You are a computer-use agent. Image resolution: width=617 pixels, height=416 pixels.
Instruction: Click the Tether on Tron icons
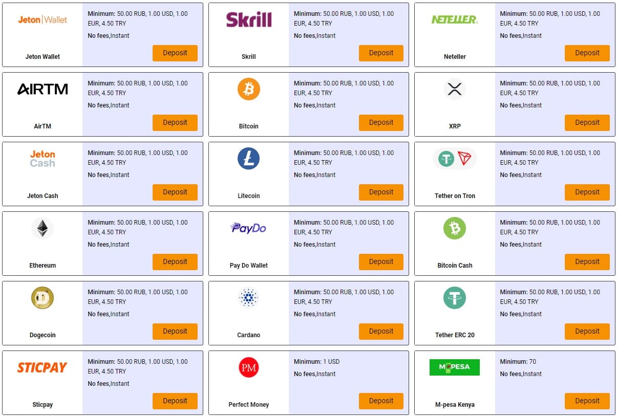(455, 159)
